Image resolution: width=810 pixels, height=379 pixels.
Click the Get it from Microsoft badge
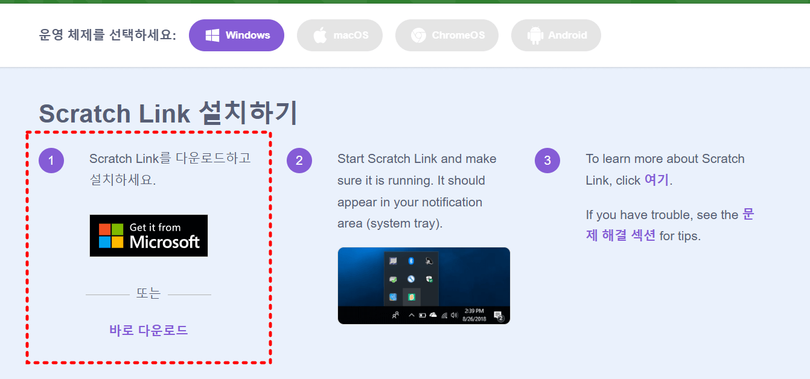pyautogui.click(x=148, y=235)
